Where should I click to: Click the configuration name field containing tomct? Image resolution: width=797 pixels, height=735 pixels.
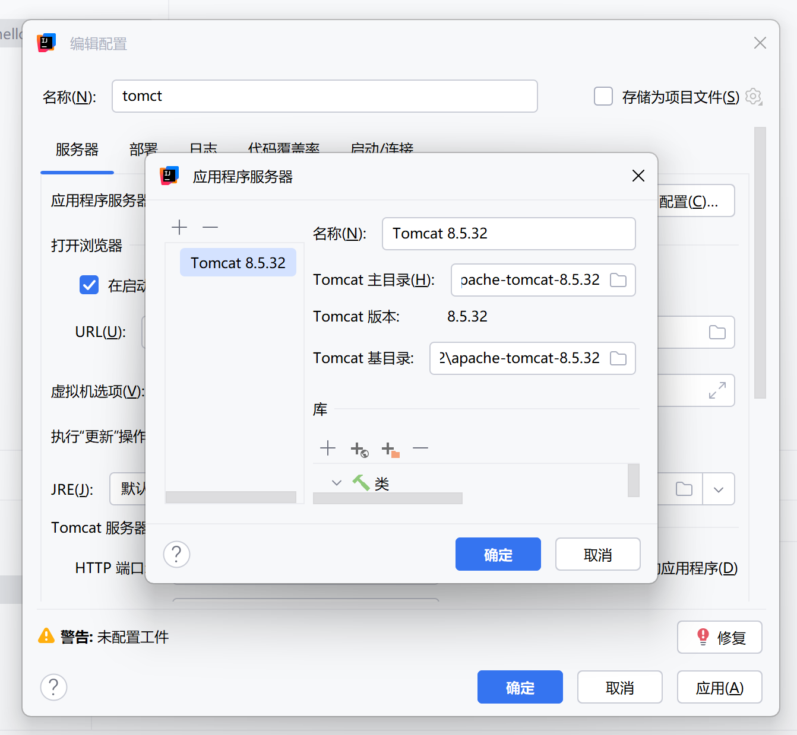pyautogui.click(x=325, y=96)
